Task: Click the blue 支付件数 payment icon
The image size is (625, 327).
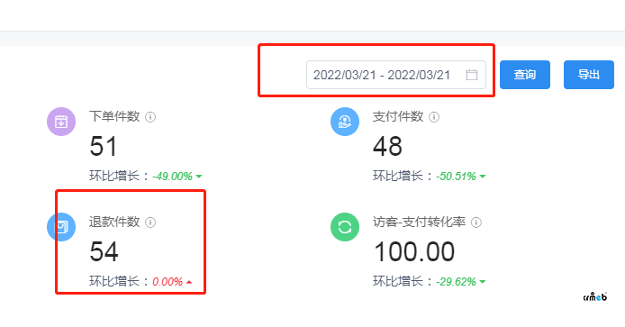Action: click(345, 122)
